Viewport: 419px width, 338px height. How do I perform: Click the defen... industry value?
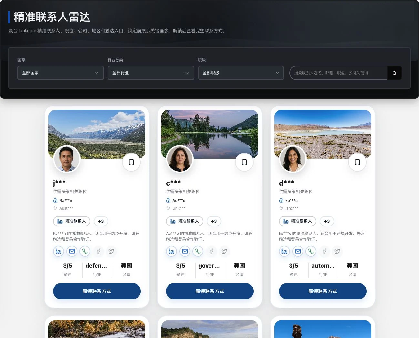coord(96,266)
